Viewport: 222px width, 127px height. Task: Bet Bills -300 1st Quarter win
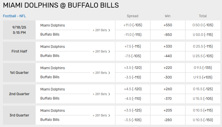pos(168,77)
